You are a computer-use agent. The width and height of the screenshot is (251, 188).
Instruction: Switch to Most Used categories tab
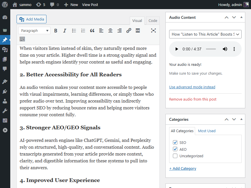(207, 131)
